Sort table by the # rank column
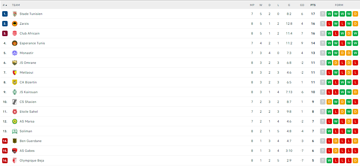360x167 pixels. click(5, 5)
